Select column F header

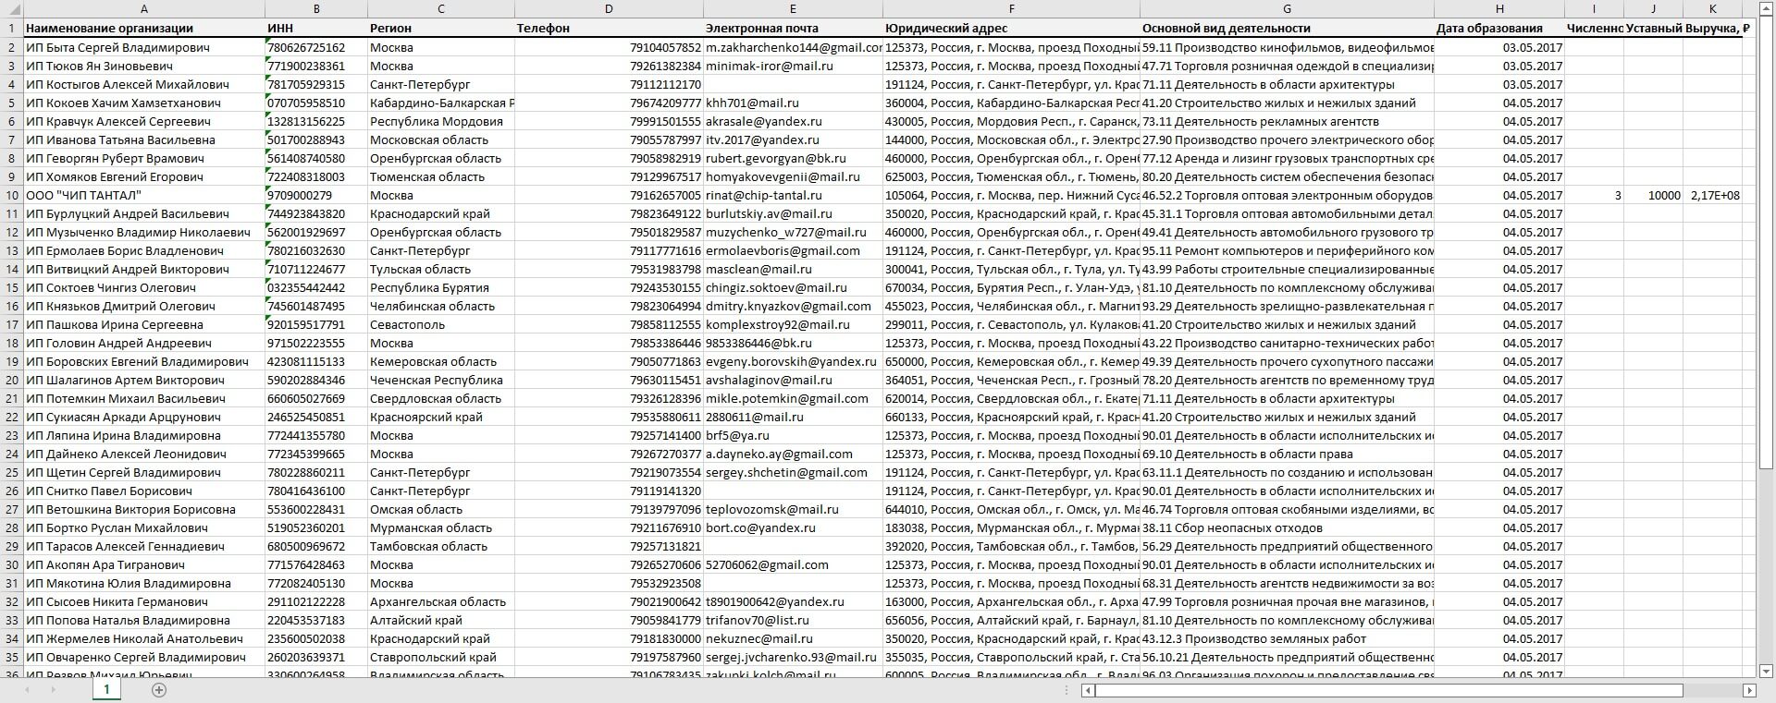point(1011,8)
